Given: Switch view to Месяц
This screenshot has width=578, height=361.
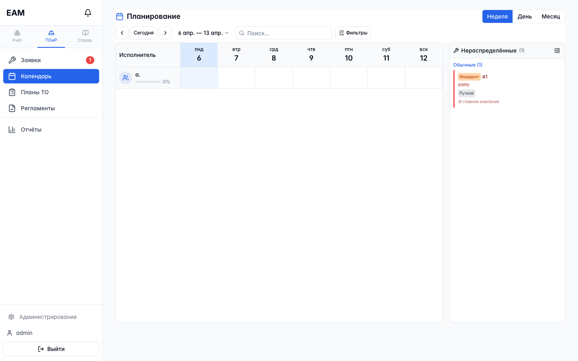Looking at the screenshot, I should (551, 16).
